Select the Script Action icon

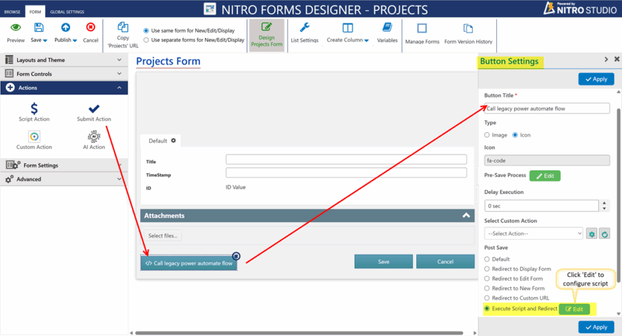[x=34, y=109]
